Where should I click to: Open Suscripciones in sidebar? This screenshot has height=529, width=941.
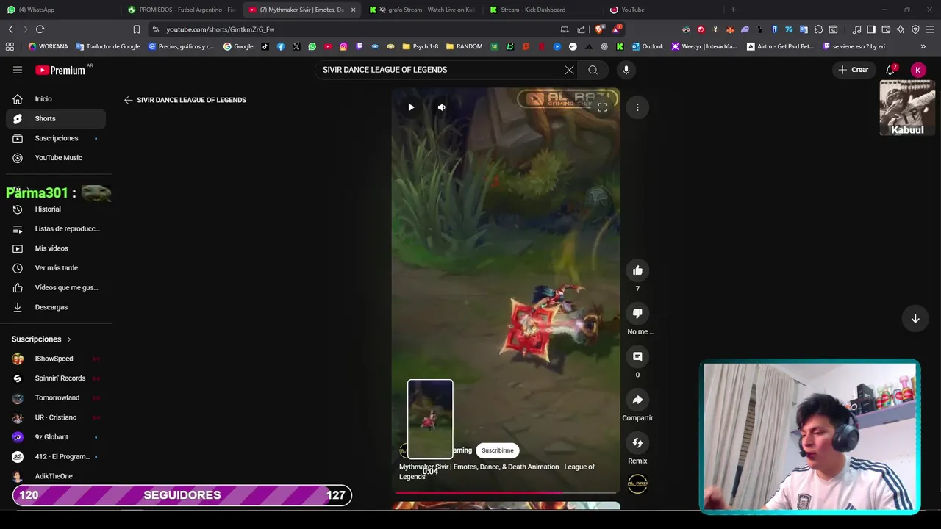(56, 138)
